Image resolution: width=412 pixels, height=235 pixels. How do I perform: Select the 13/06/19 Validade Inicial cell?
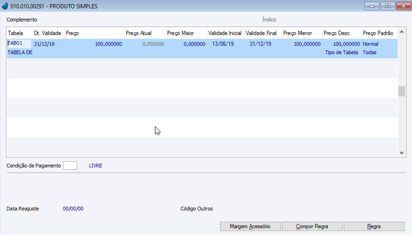click(x=223, y=44)
